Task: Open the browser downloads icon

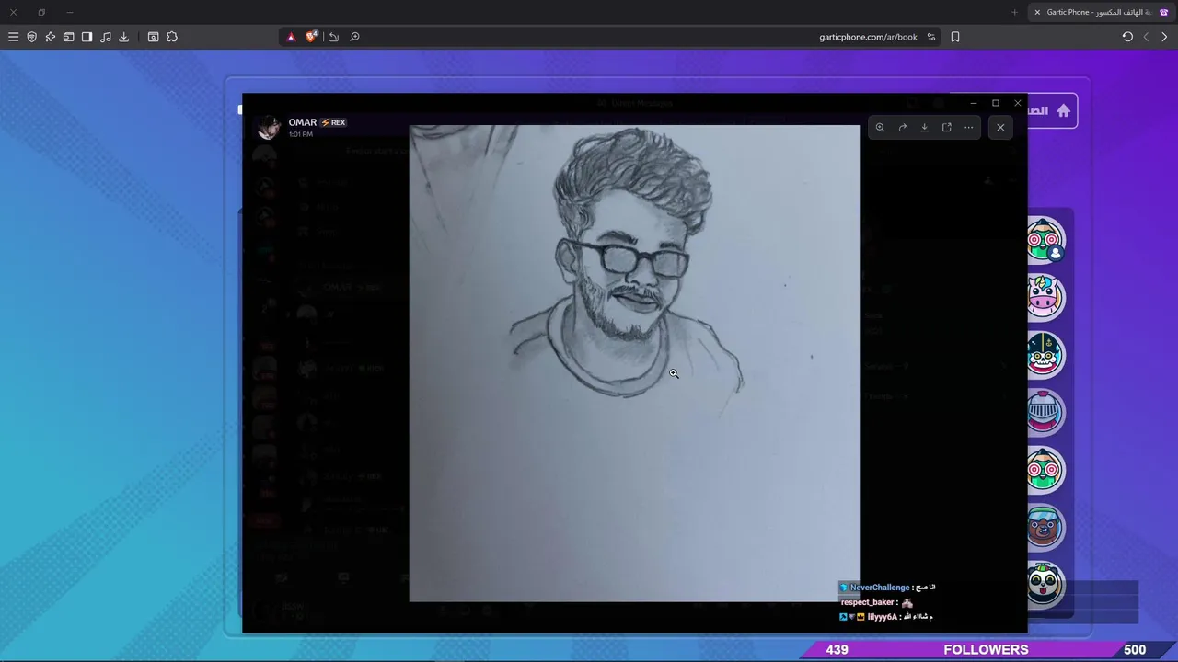Action: pos(123,37)
